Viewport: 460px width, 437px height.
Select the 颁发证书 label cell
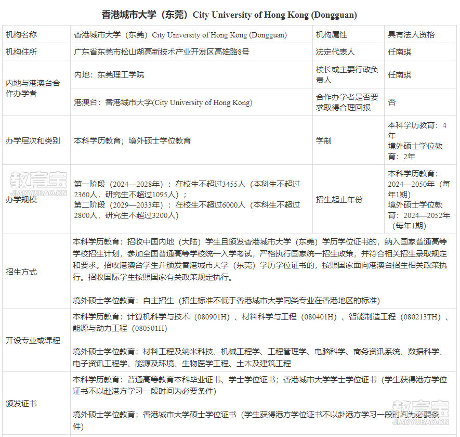[x=36, y=403]
